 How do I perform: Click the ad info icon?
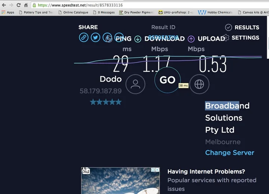click(x=153, y=170)
